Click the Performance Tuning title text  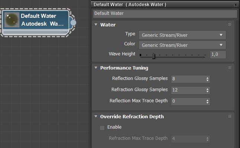pos(124,68)
